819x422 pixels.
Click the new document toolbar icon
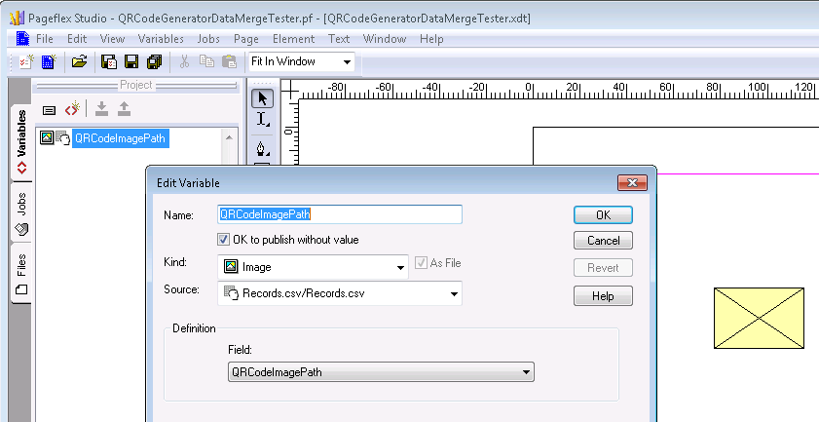[x=49, y=62]
